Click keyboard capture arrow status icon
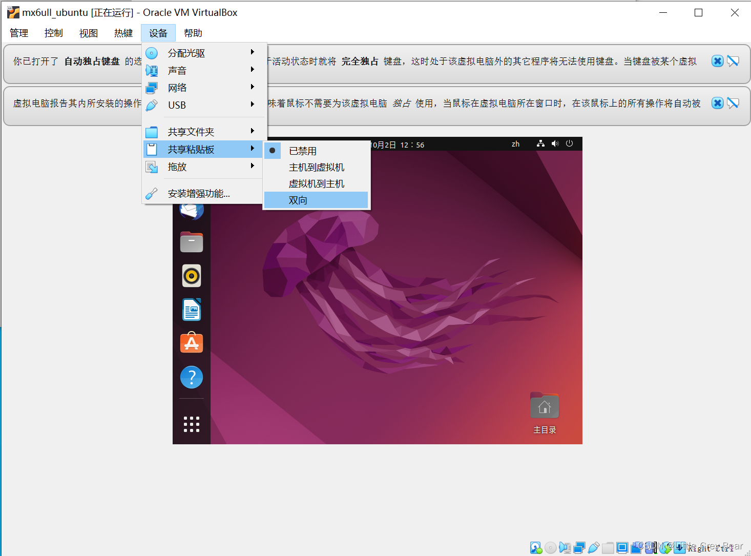 click(680, 547)
